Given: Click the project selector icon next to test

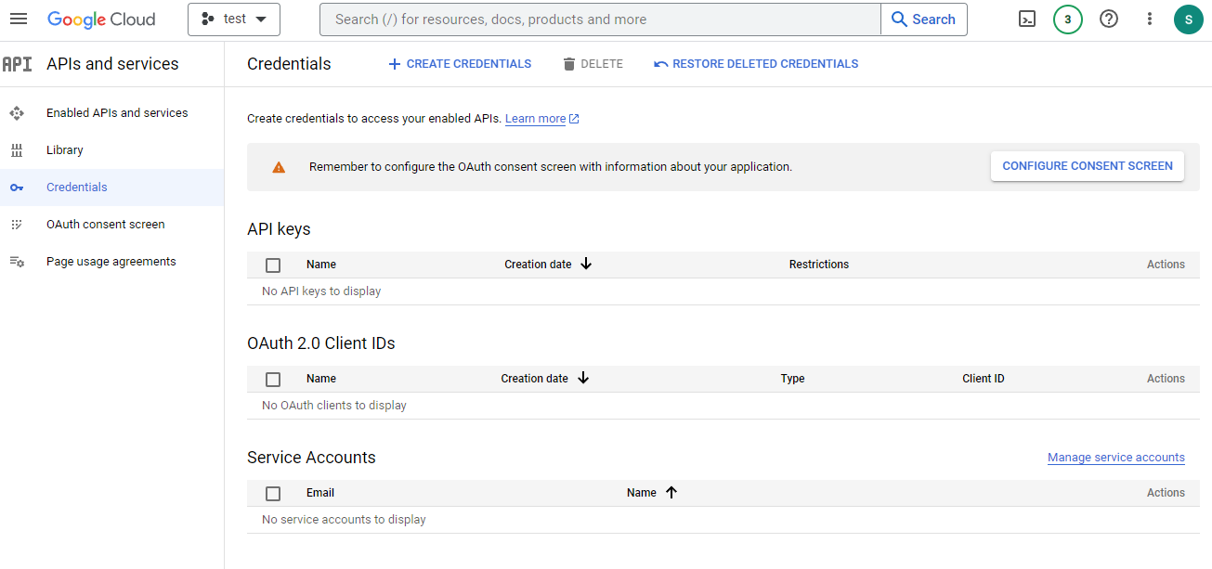Looking at the screenshot, I should [208, 19].
